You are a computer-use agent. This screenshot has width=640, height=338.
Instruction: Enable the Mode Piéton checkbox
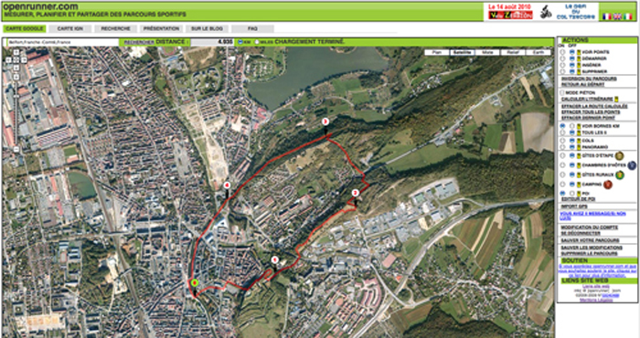point(562,92)
